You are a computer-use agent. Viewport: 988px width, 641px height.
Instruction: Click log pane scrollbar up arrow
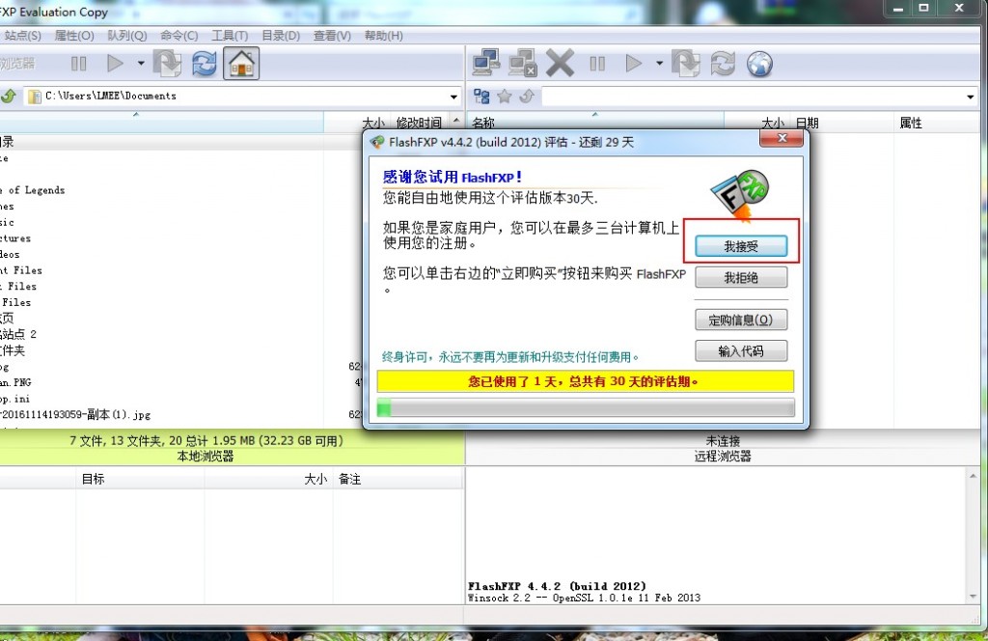(973, 476)
